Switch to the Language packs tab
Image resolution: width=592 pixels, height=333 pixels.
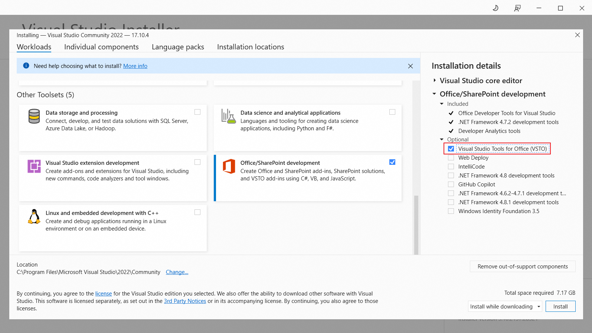pyautogui.click(x=178, y=47)
